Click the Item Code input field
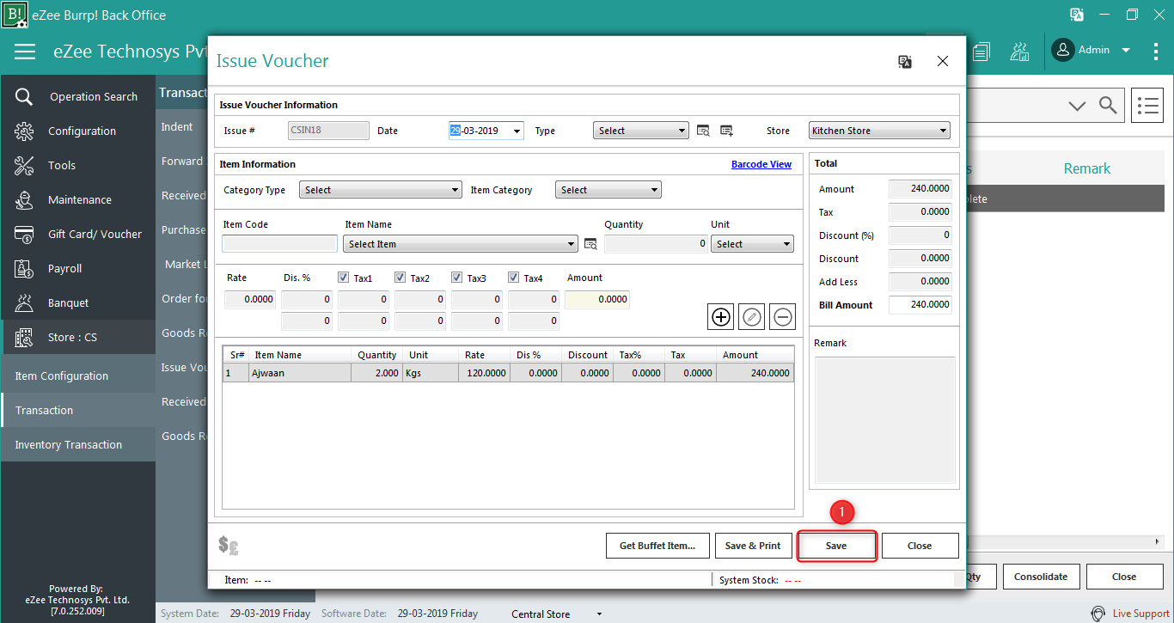Screen dimensions: 1174x623 point(279,244)
